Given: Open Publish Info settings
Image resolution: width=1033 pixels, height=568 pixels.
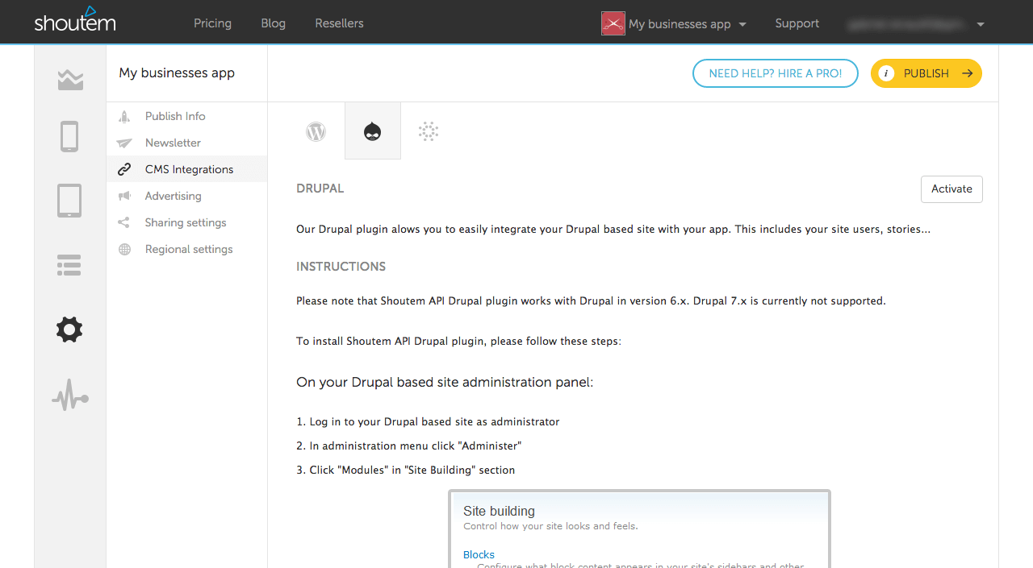Looking at the screenshot, I should [175, 116].
